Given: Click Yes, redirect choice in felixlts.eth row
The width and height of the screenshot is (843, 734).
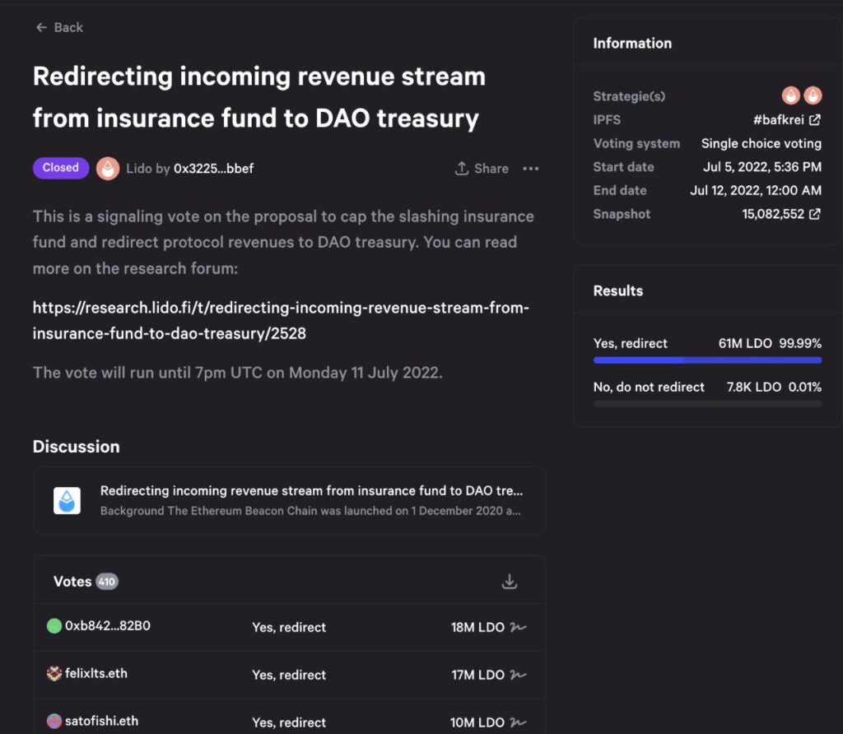Looking at the screenshot, I should coord(289,675).
